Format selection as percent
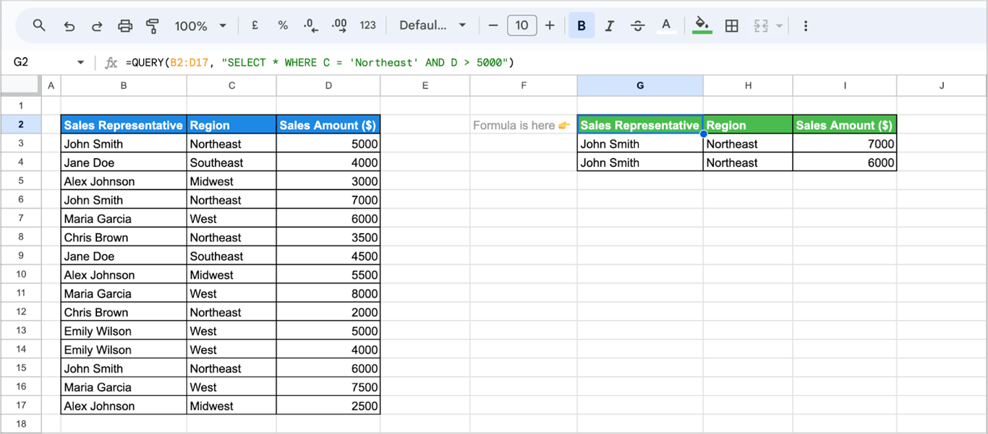Image resolution: width=988 pixels, height=434 pixels. tap(283, 25)
